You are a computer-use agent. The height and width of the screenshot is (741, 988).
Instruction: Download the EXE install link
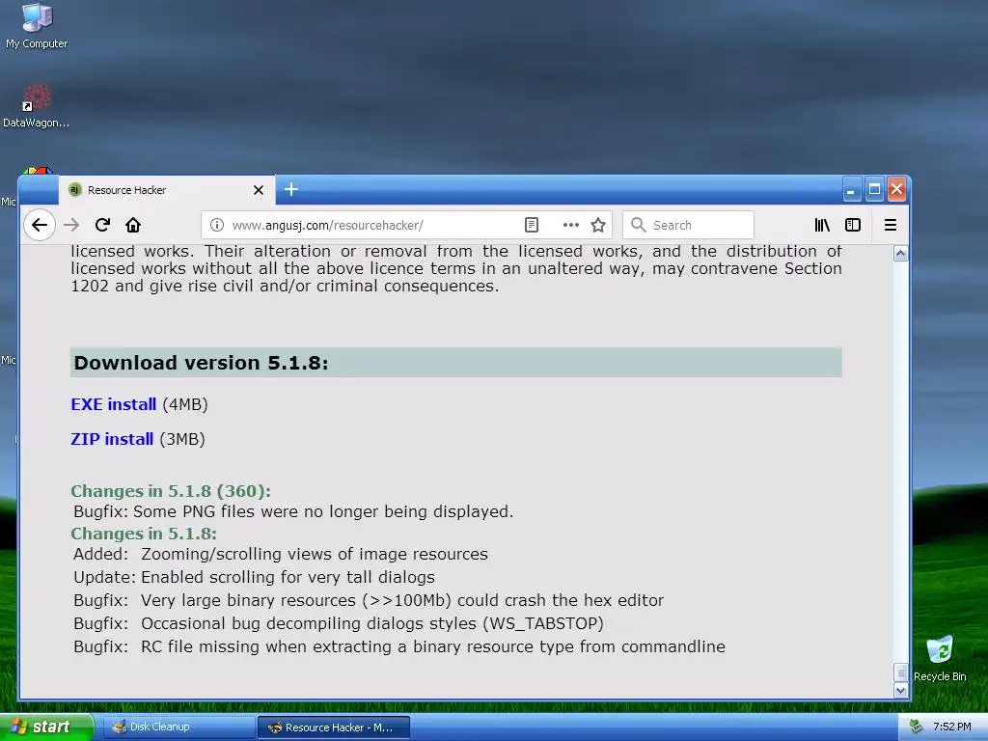[114, 404]
